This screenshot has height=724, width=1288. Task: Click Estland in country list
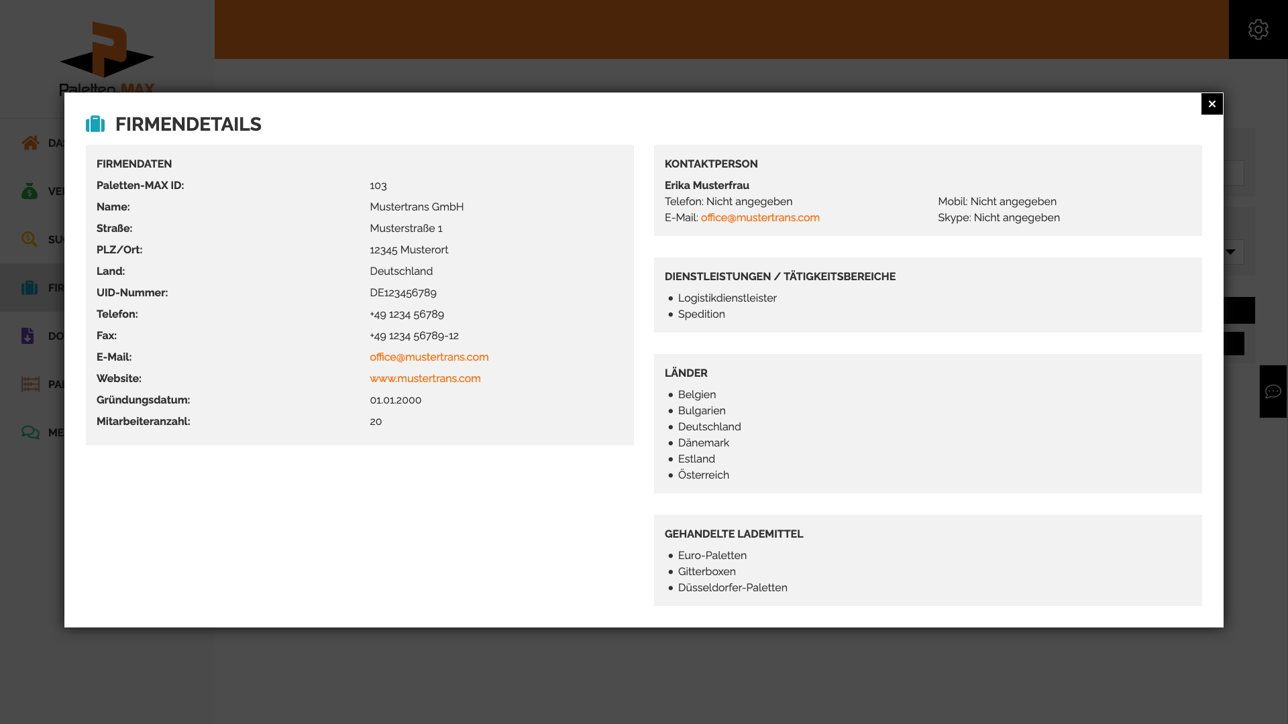(696, 459)
